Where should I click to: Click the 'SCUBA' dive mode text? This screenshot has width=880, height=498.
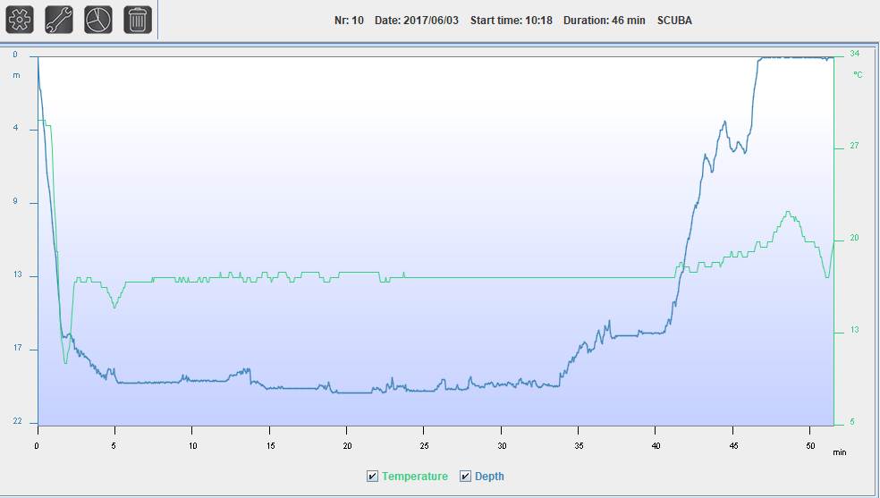(674, 21)
